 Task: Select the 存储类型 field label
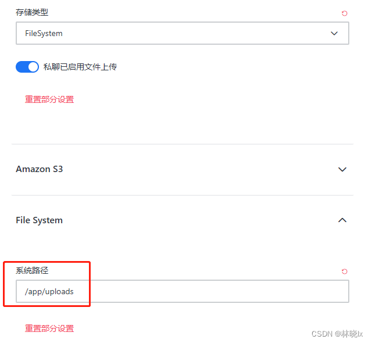click(x=33, y=12)
